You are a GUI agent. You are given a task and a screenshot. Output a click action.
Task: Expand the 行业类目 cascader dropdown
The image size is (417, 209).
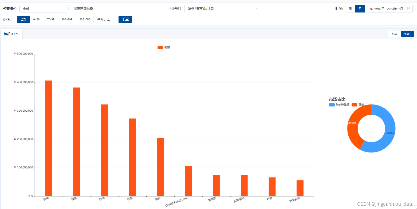coord(222,9)
